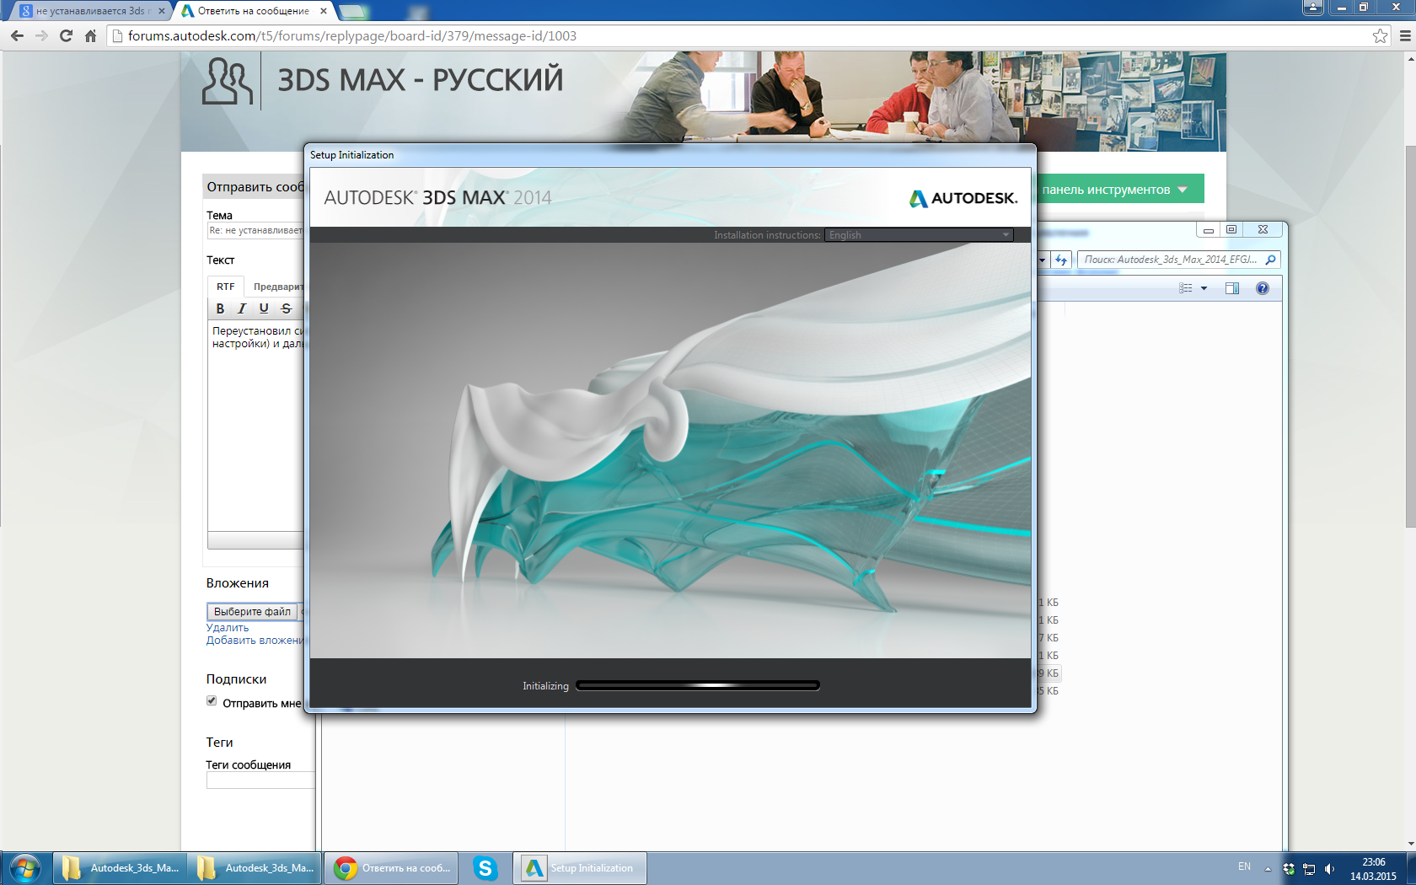1416x885 pixels.
Task: Open Skype from taskbar
Action: [485, 868]
